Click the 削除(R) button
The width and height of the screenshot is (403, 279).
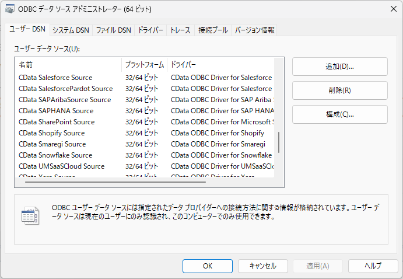click(340, 90)
